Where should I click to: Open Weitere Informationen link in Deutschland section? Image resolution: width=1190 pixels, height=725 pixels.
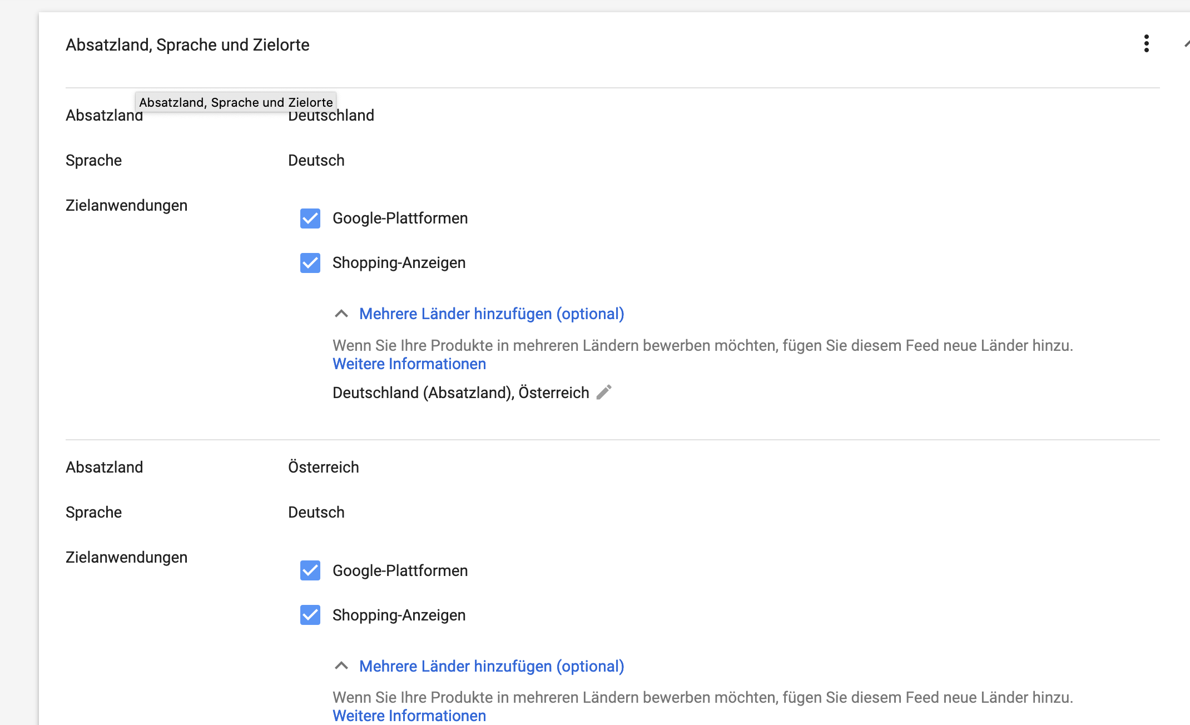tap(409, 364)
